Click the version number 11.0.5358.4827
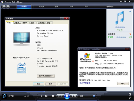This screenshot has width=134, height=101. click(x=110, y=61)
